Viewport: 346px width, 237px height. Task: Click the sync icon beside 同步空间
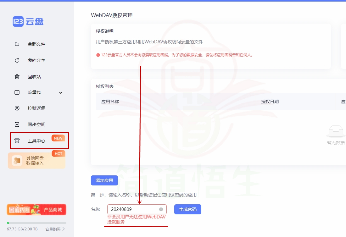(x=17, y=124)
